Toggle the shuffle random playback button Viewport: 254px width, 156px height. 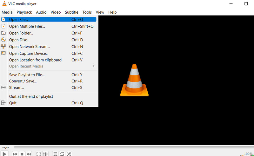(x=69, y=154)
